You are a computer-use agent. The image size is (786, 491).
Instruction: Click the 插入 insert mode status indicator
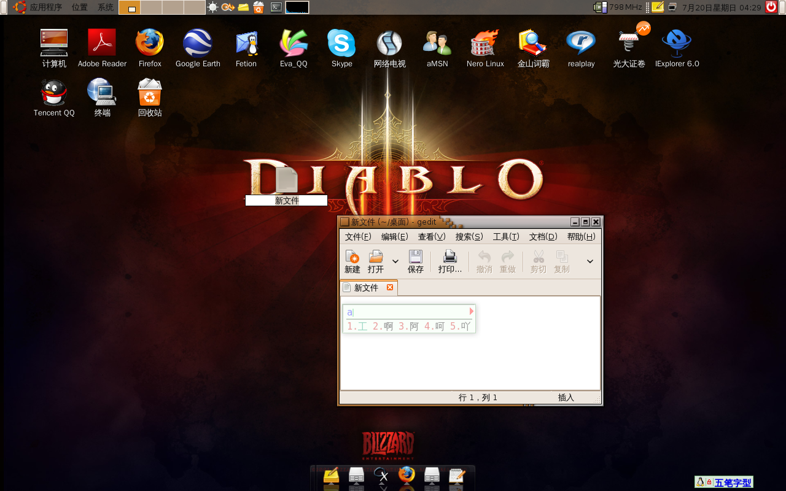(566, 398)
